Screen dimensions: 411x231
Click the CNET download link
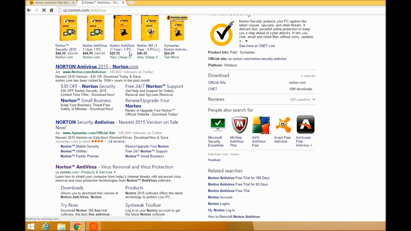coord(213,89)
